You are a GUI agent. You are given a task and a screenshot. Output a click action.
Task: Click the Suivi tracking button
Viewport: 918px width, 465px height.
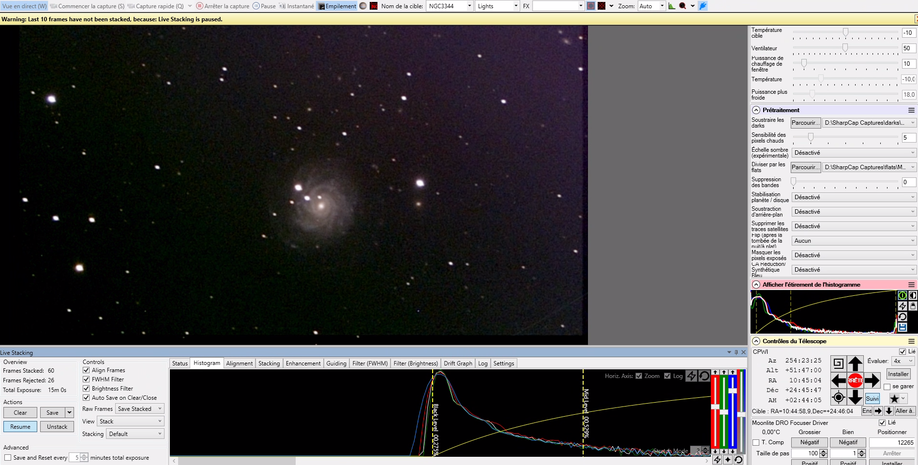pyautogui.click(x=872, y=398)
